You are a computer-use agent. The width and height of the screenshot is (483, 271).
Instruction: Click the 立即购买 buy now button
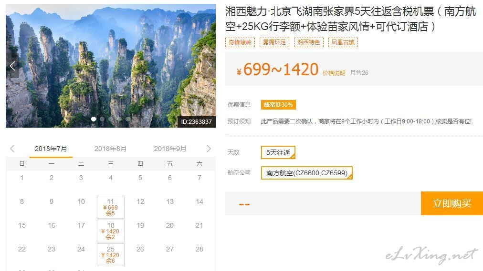452,203
